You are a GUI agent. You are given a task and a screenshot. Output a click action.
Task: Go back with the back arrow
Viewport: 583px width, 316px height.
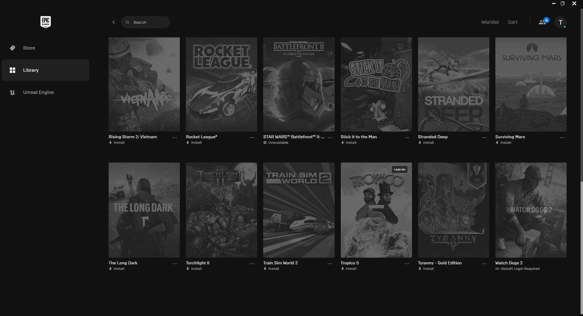pos(113,22)
